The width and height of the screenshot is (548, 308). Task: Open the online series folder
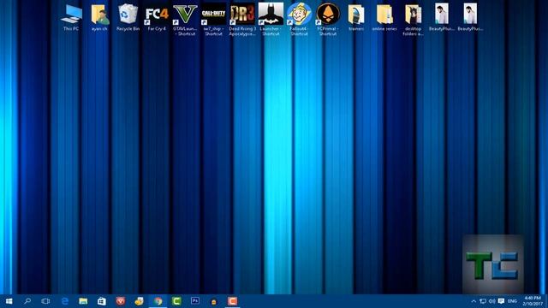click(x=384, y=17)
